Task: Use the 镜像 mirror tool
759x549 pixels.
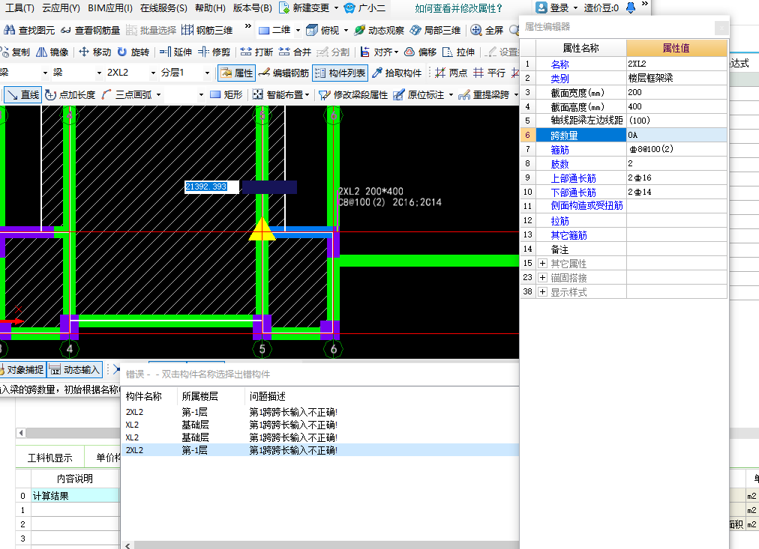Action: [x=52, y=52]
